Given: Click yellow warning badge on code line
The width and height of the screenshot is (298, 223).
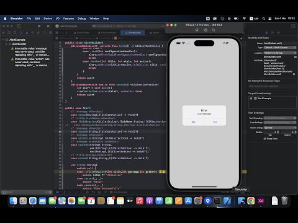Looking at the screenshot, I should tap(163, 172).
